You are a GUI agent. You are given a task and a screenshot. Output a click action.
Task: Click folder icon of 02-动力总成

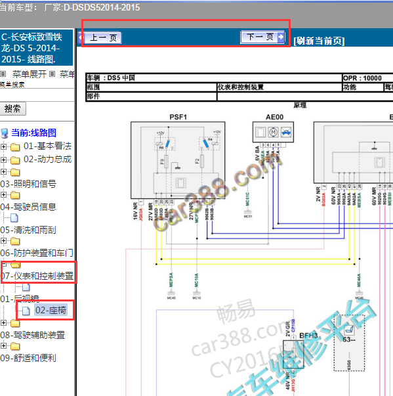click(x=15, y=160)
